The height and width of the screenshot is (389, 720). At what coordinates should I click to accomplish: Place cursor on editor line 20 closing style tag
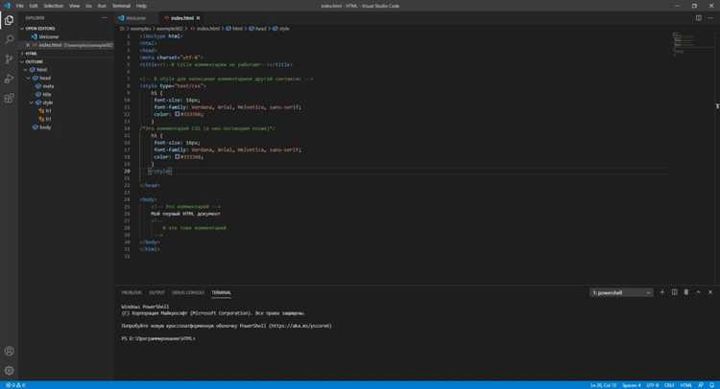(x=159, y=171)
